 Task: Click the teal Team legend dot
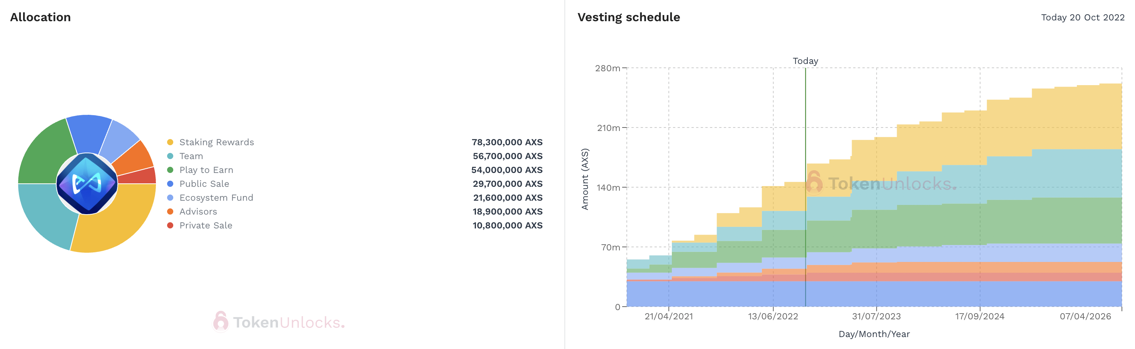coord(170,156)
